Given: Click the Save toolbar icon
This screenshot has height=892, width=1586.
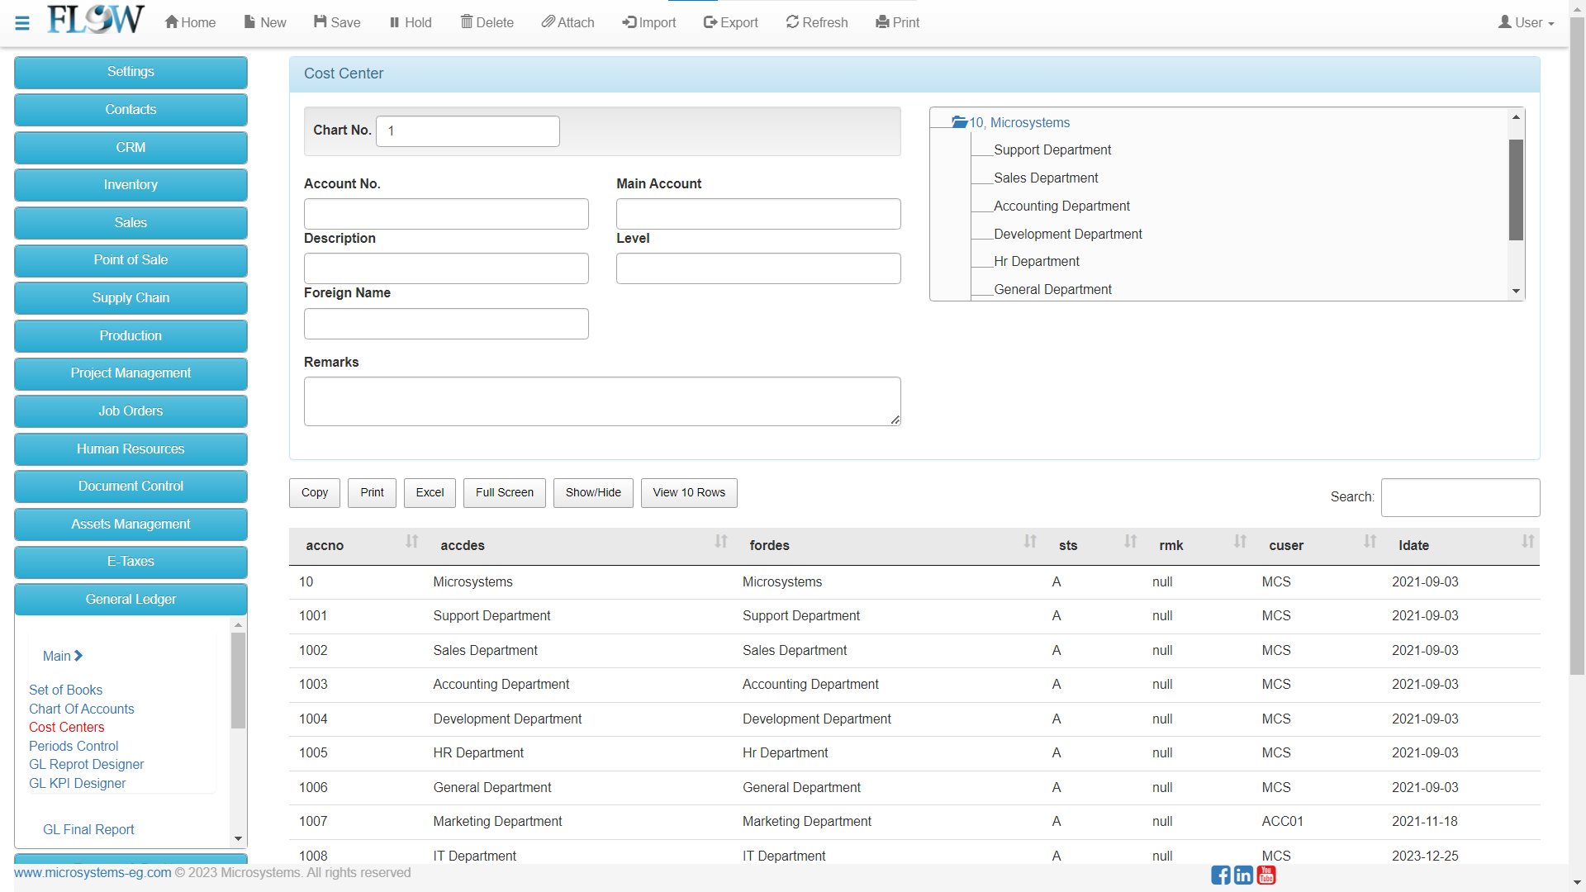Looking at the screenshot, I should pyautogui.click(x=321, y=22).
